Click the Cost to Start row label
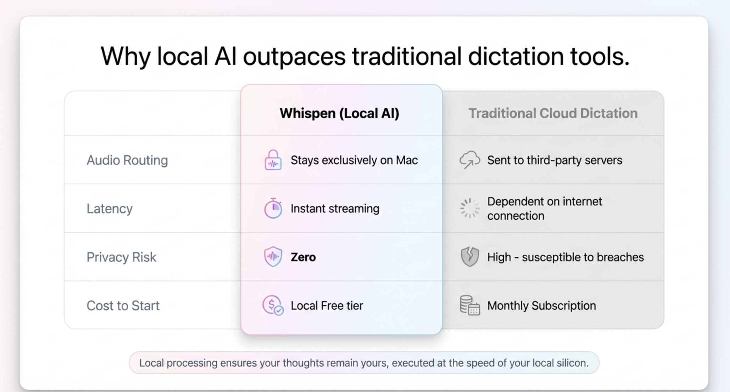The image size is (730, 392). pyautogui.click(x=123, y=305)
